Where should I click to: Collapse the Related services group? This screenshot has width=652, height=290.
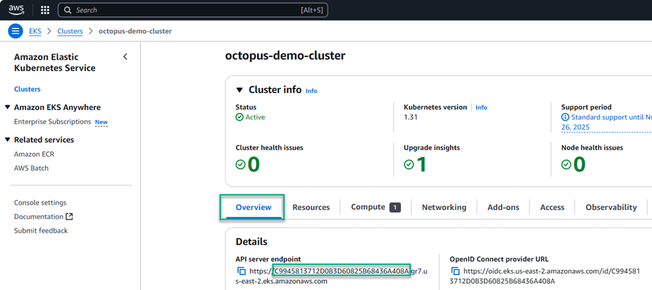click(x=7, y=140)
